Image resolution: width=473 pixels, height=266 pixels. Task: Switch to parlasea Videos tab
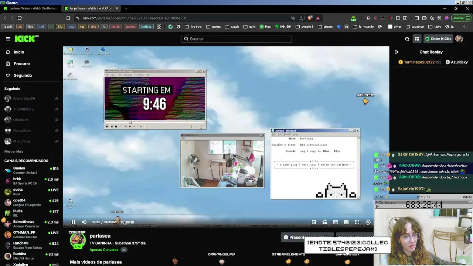[x=31, y=8]
